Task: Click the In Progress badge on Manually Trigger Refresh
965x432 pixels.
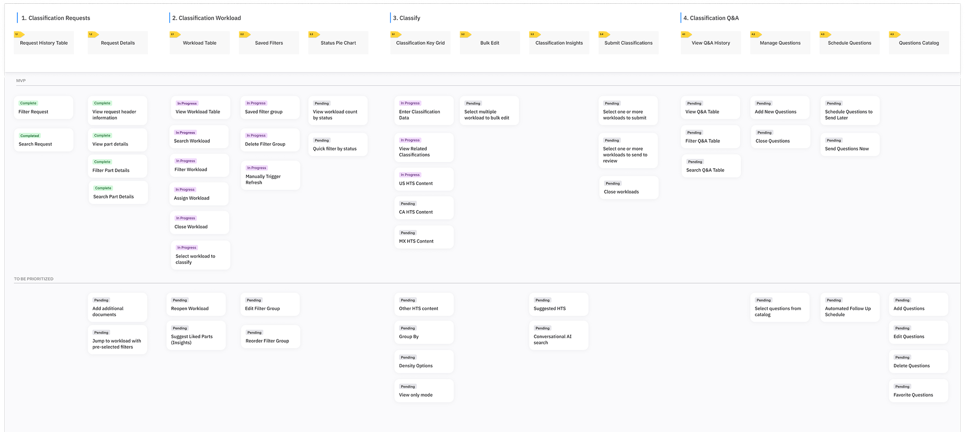Action: [257, 168]
